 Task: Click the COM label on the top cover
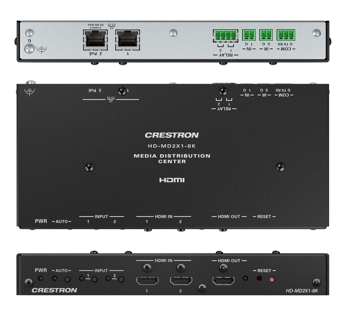click(x=284, y=95)
